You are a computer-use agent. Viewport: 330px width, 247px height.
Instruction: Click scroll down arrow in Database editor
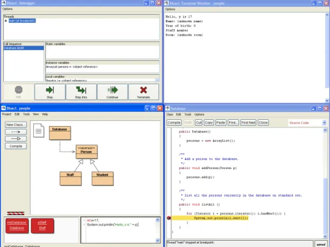(x=325, y=236)
